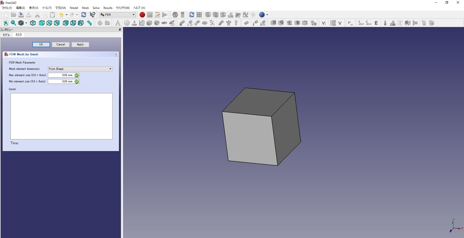The height and width of the screenshot is (238, 464).
Task: Switch to the タスク tab
Action: 19,35
